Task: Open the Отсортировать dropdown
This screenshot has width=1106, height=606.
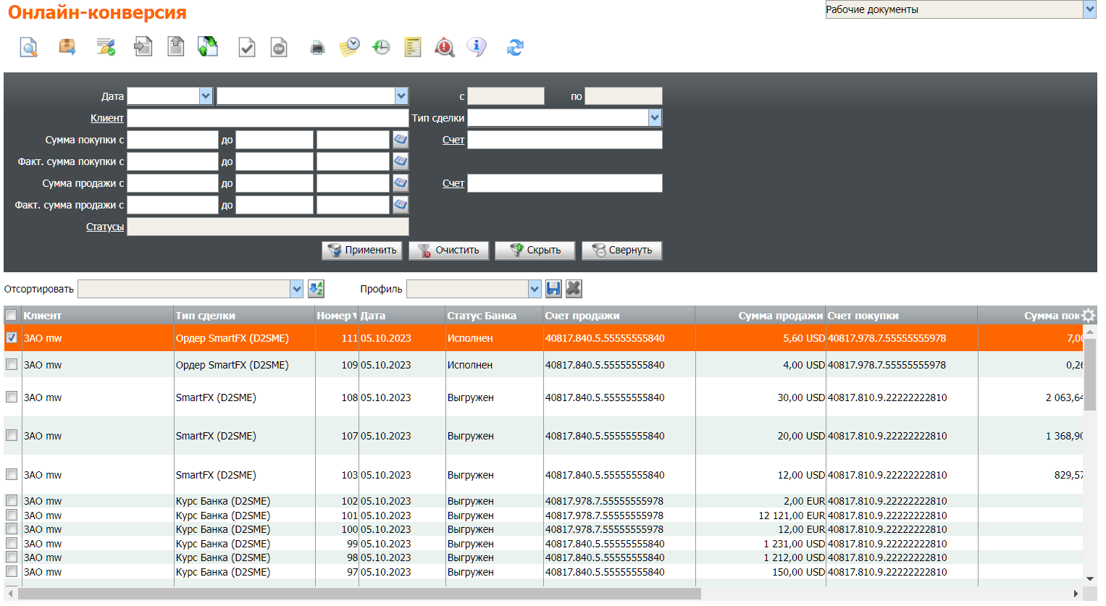Action: (x=296, y=289)
